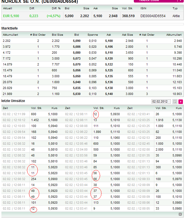Image resolution: width=186 pixels, height=218 pixels.
Task: Select the volume figure 368.519
Action: [x=128, y=16]
